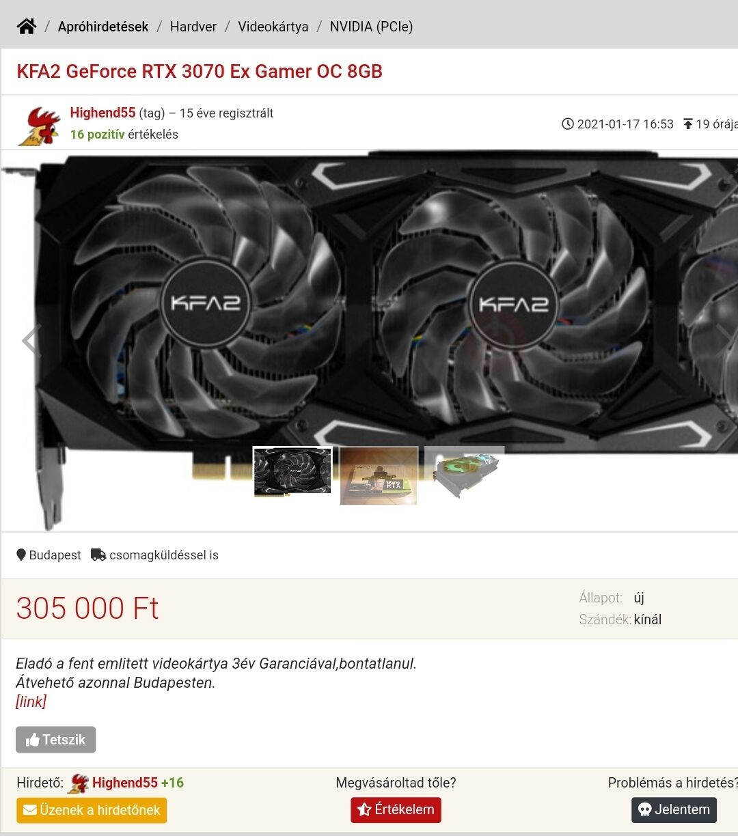Like the ad with Tetszik button
The image size is (738, 836).
[55, 740]
